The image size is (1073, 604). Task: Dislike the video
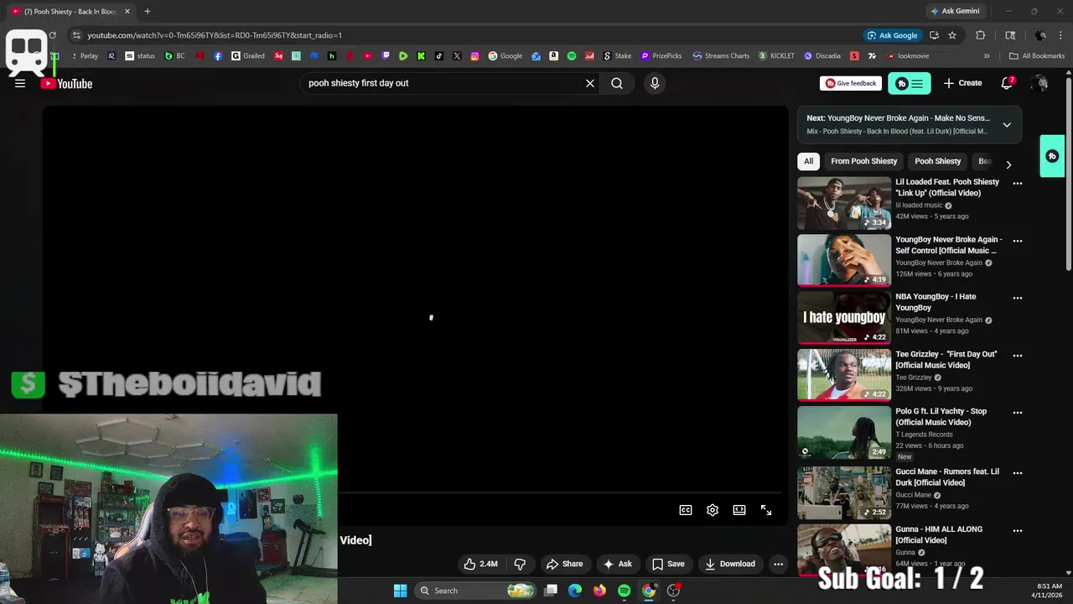point(520,564)
